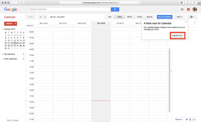
Task: Select the Fri 20/10 column header
Action: (x=120, y=23)
